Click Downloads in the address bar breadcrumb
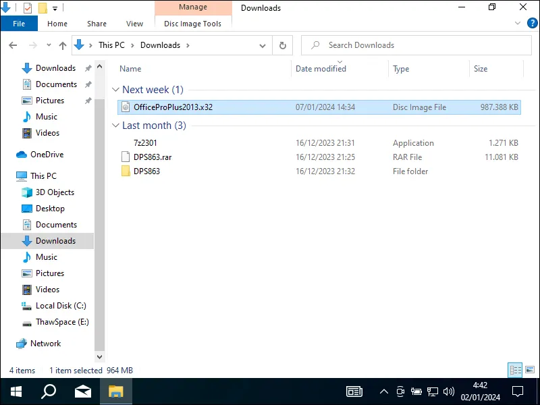The height and width of the screenshot is (405, 540). click(159, 45)
